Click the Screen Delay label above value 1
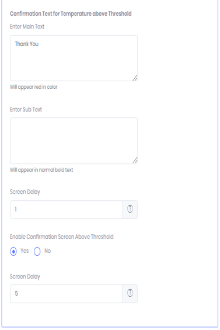The width and height of the screenshot is (220, 330). pyautogui.click(x=25, y=192)
